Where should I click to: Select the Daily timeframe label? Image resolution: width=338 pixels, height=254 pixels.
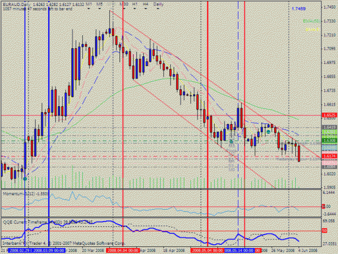158,4
